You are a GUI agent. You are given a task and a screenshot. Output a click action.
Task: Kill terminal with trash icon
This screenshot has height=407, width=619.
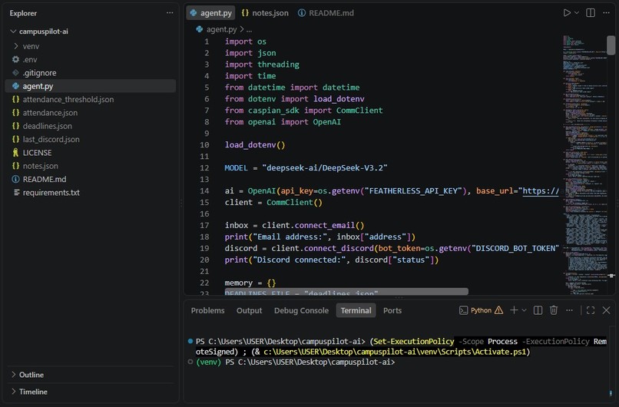pyautogui.click(x=554, y=310)
